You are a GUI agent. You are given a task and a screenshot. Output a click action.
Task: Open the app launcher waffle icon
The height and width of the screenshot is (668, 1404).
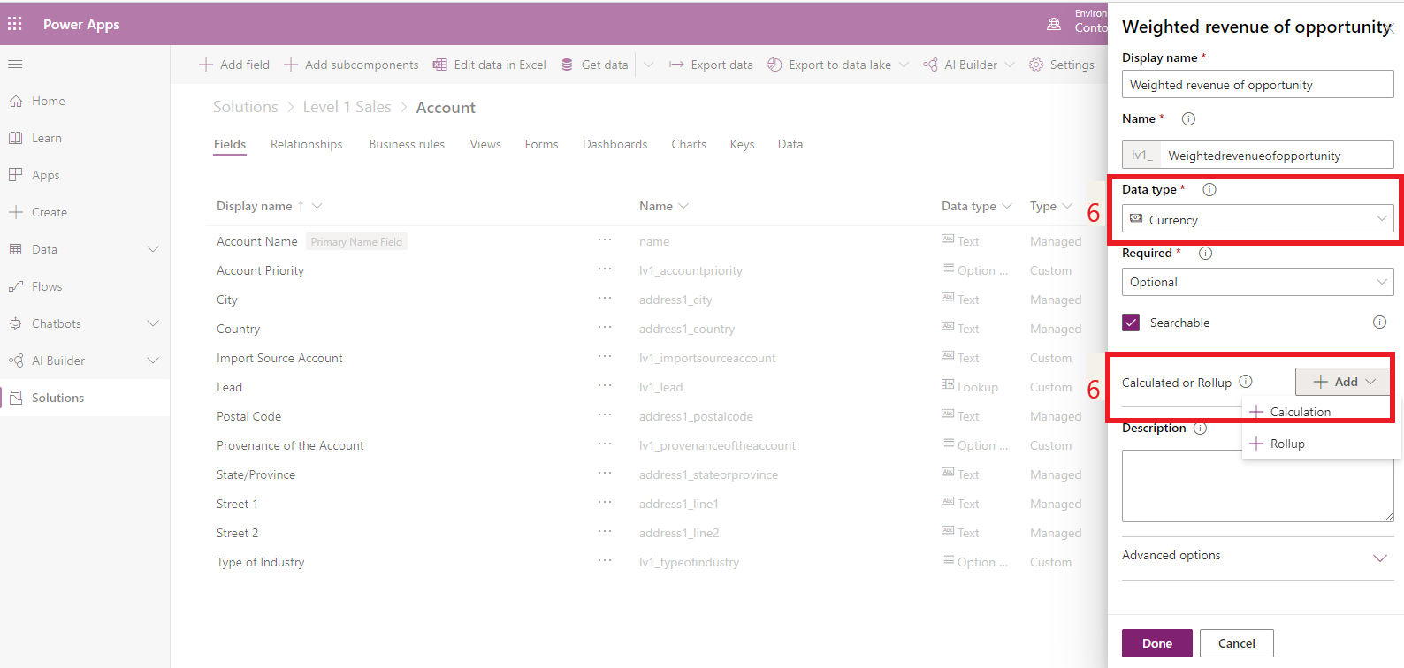coord(15,24)
